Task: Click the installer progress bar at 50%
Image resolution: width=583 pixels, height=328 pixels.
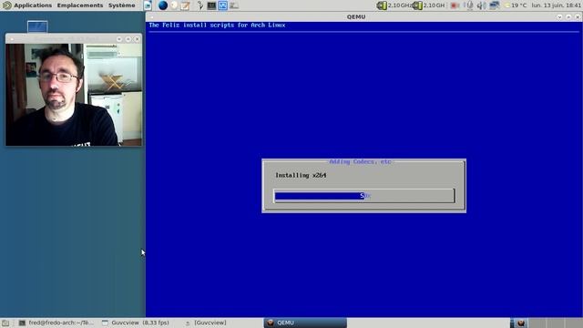Action: 364,196
